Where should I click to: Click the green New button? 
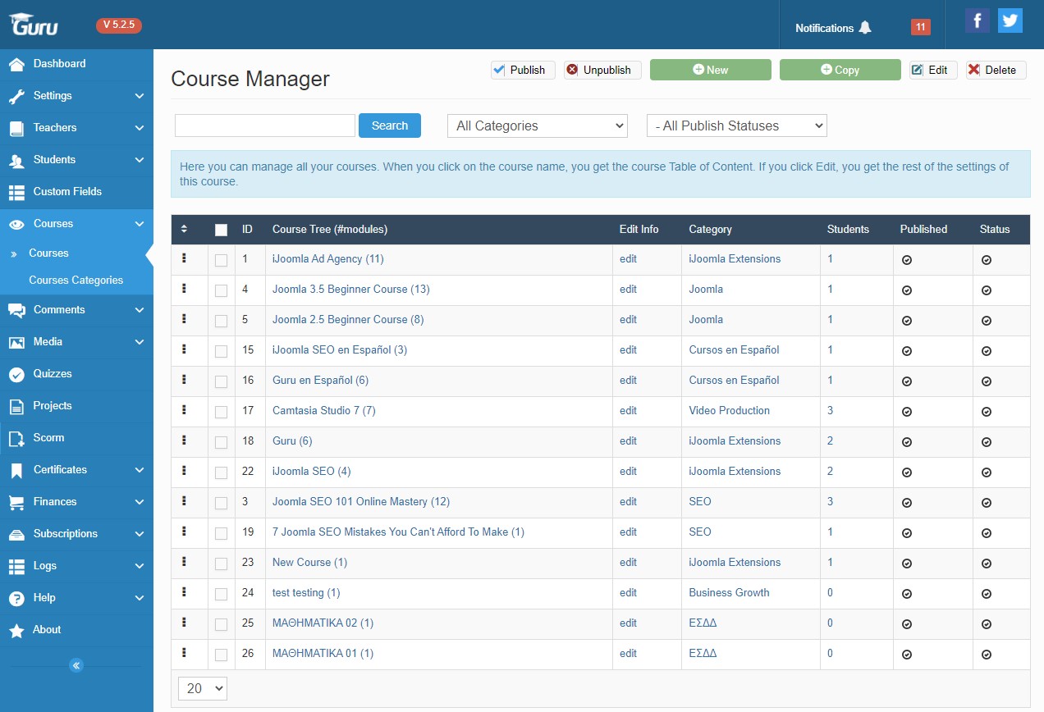(x=711, y=70)
